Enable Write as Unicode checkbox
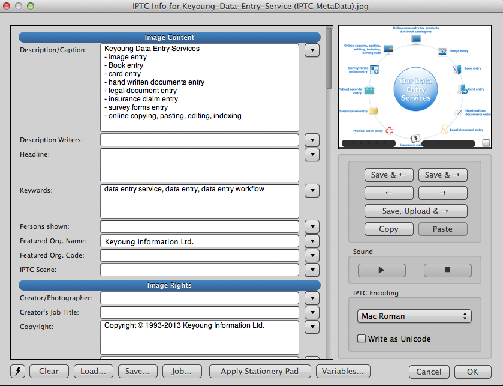 pos(362,339)
